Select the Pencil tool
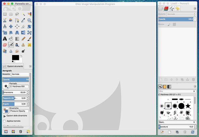This screenshot has width=199, height=137. [x=23, y=39]
